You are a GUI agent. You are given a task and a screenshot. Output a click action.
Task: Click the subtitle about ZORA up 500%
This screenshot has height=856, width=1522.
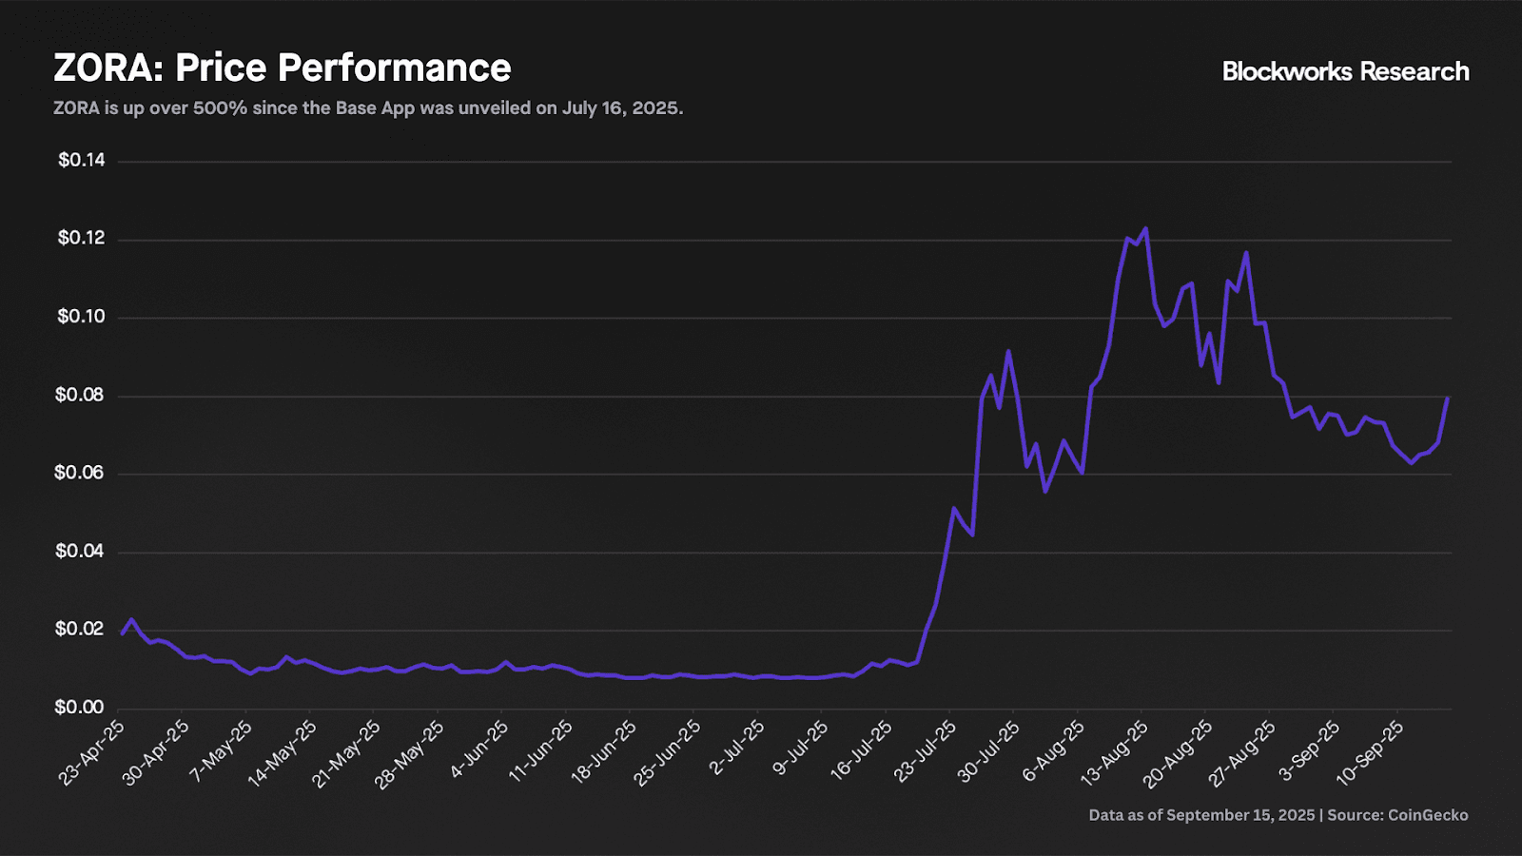[368, 108]
